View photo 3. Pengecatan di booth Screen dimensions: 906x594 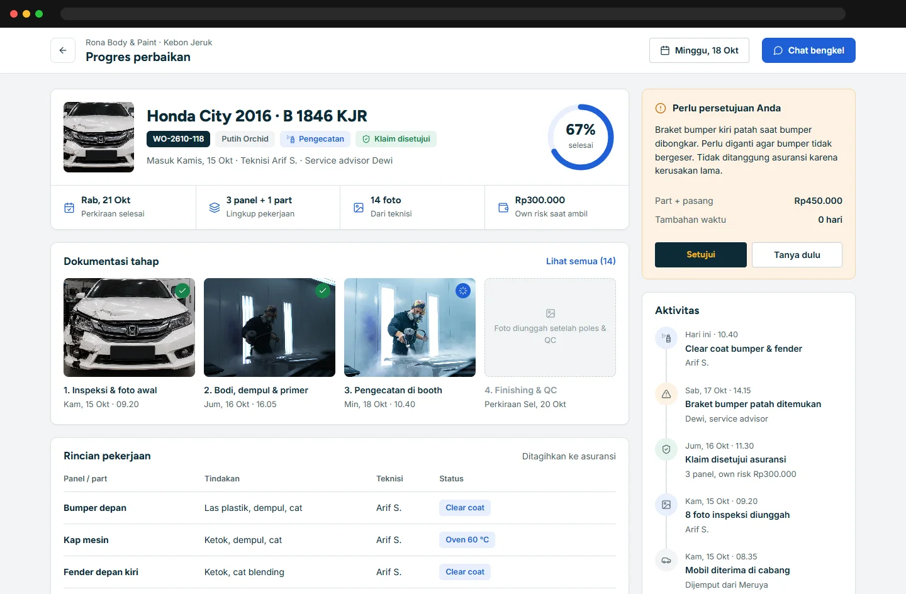click(x=410, y=327)
